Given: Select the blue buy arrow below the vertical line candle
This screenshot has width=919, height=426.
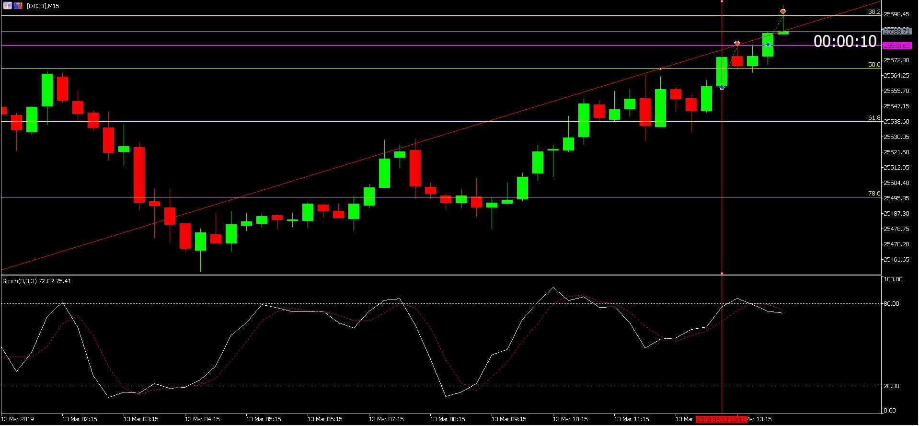Looking at the screenshot, I should click(x=722, y=87).
